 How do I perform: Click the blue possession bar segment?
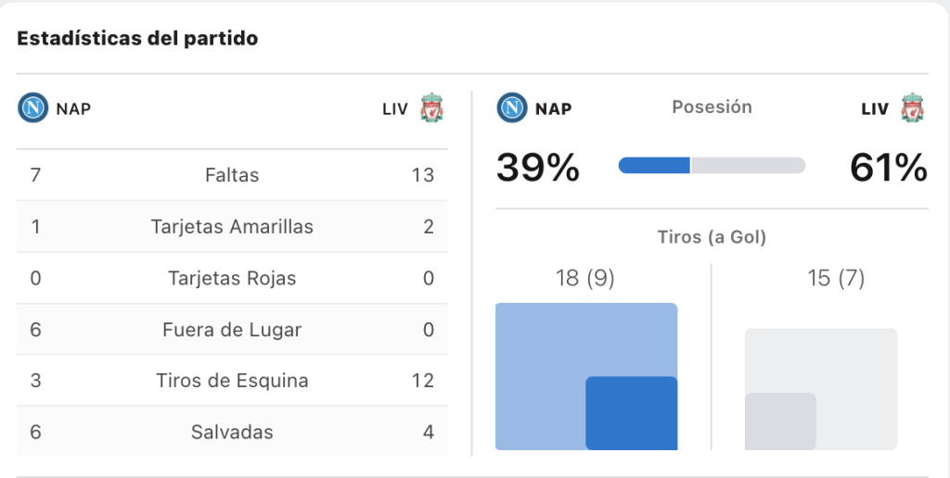[654, 165]
